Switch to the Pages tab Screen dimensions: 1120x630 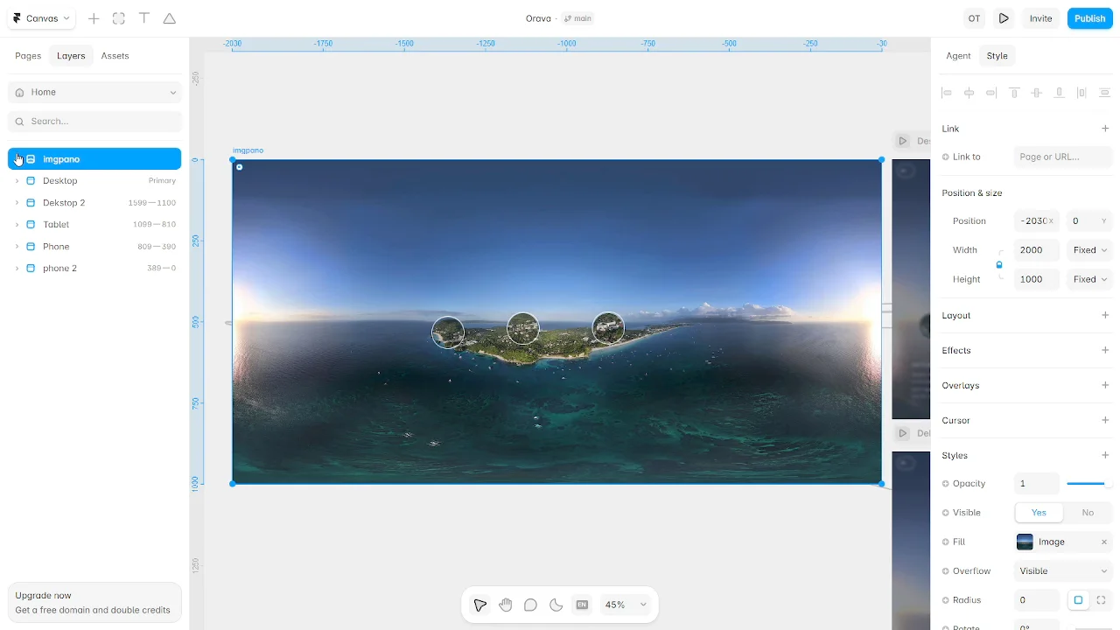[x=28, y=56]
